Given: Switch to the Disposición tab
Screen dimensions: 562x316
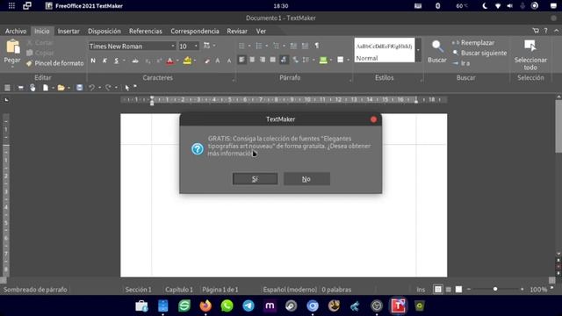Looking at the screenshot, I should click(x=104, y=32).
